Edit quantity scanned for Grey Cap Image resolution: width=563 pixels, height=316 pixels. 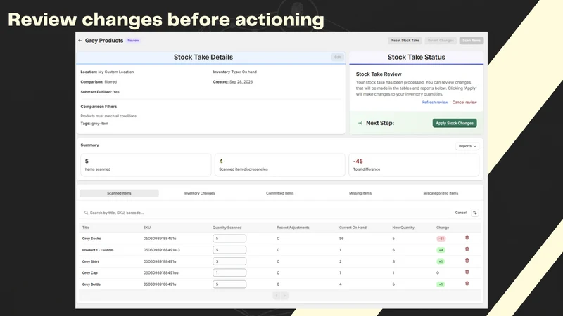pyautogui.click(x=229, y=273)
